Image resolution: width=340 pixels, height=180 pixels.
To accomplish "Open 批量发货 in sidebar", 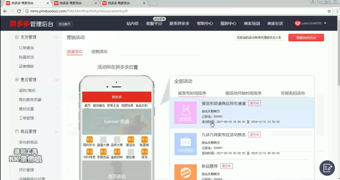I will (x=26, y=57).
